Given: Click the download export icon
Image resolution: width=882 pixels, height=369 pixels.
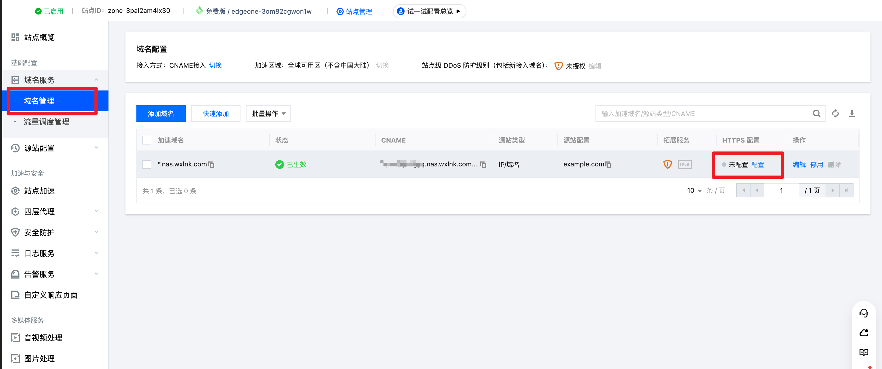Looking at the screenshot, I should tap(852, 113).
